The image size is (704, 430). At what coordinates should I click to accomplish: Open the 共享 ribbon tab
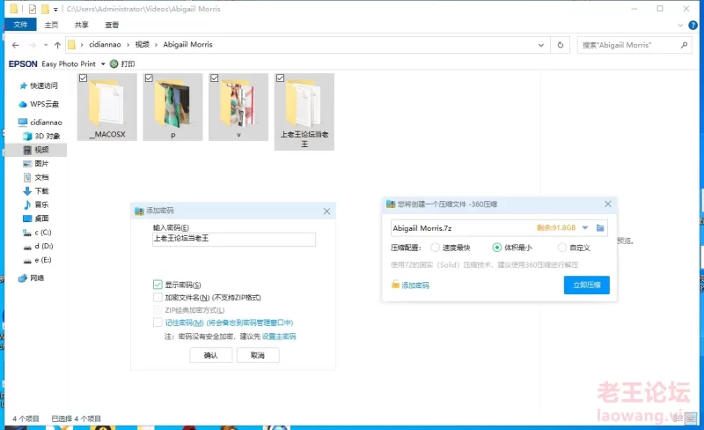[81, 26]
